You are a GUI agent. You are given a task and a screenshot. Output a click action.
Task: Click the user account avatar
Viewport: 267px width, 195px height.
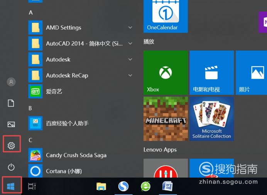[x=11, y=82]
